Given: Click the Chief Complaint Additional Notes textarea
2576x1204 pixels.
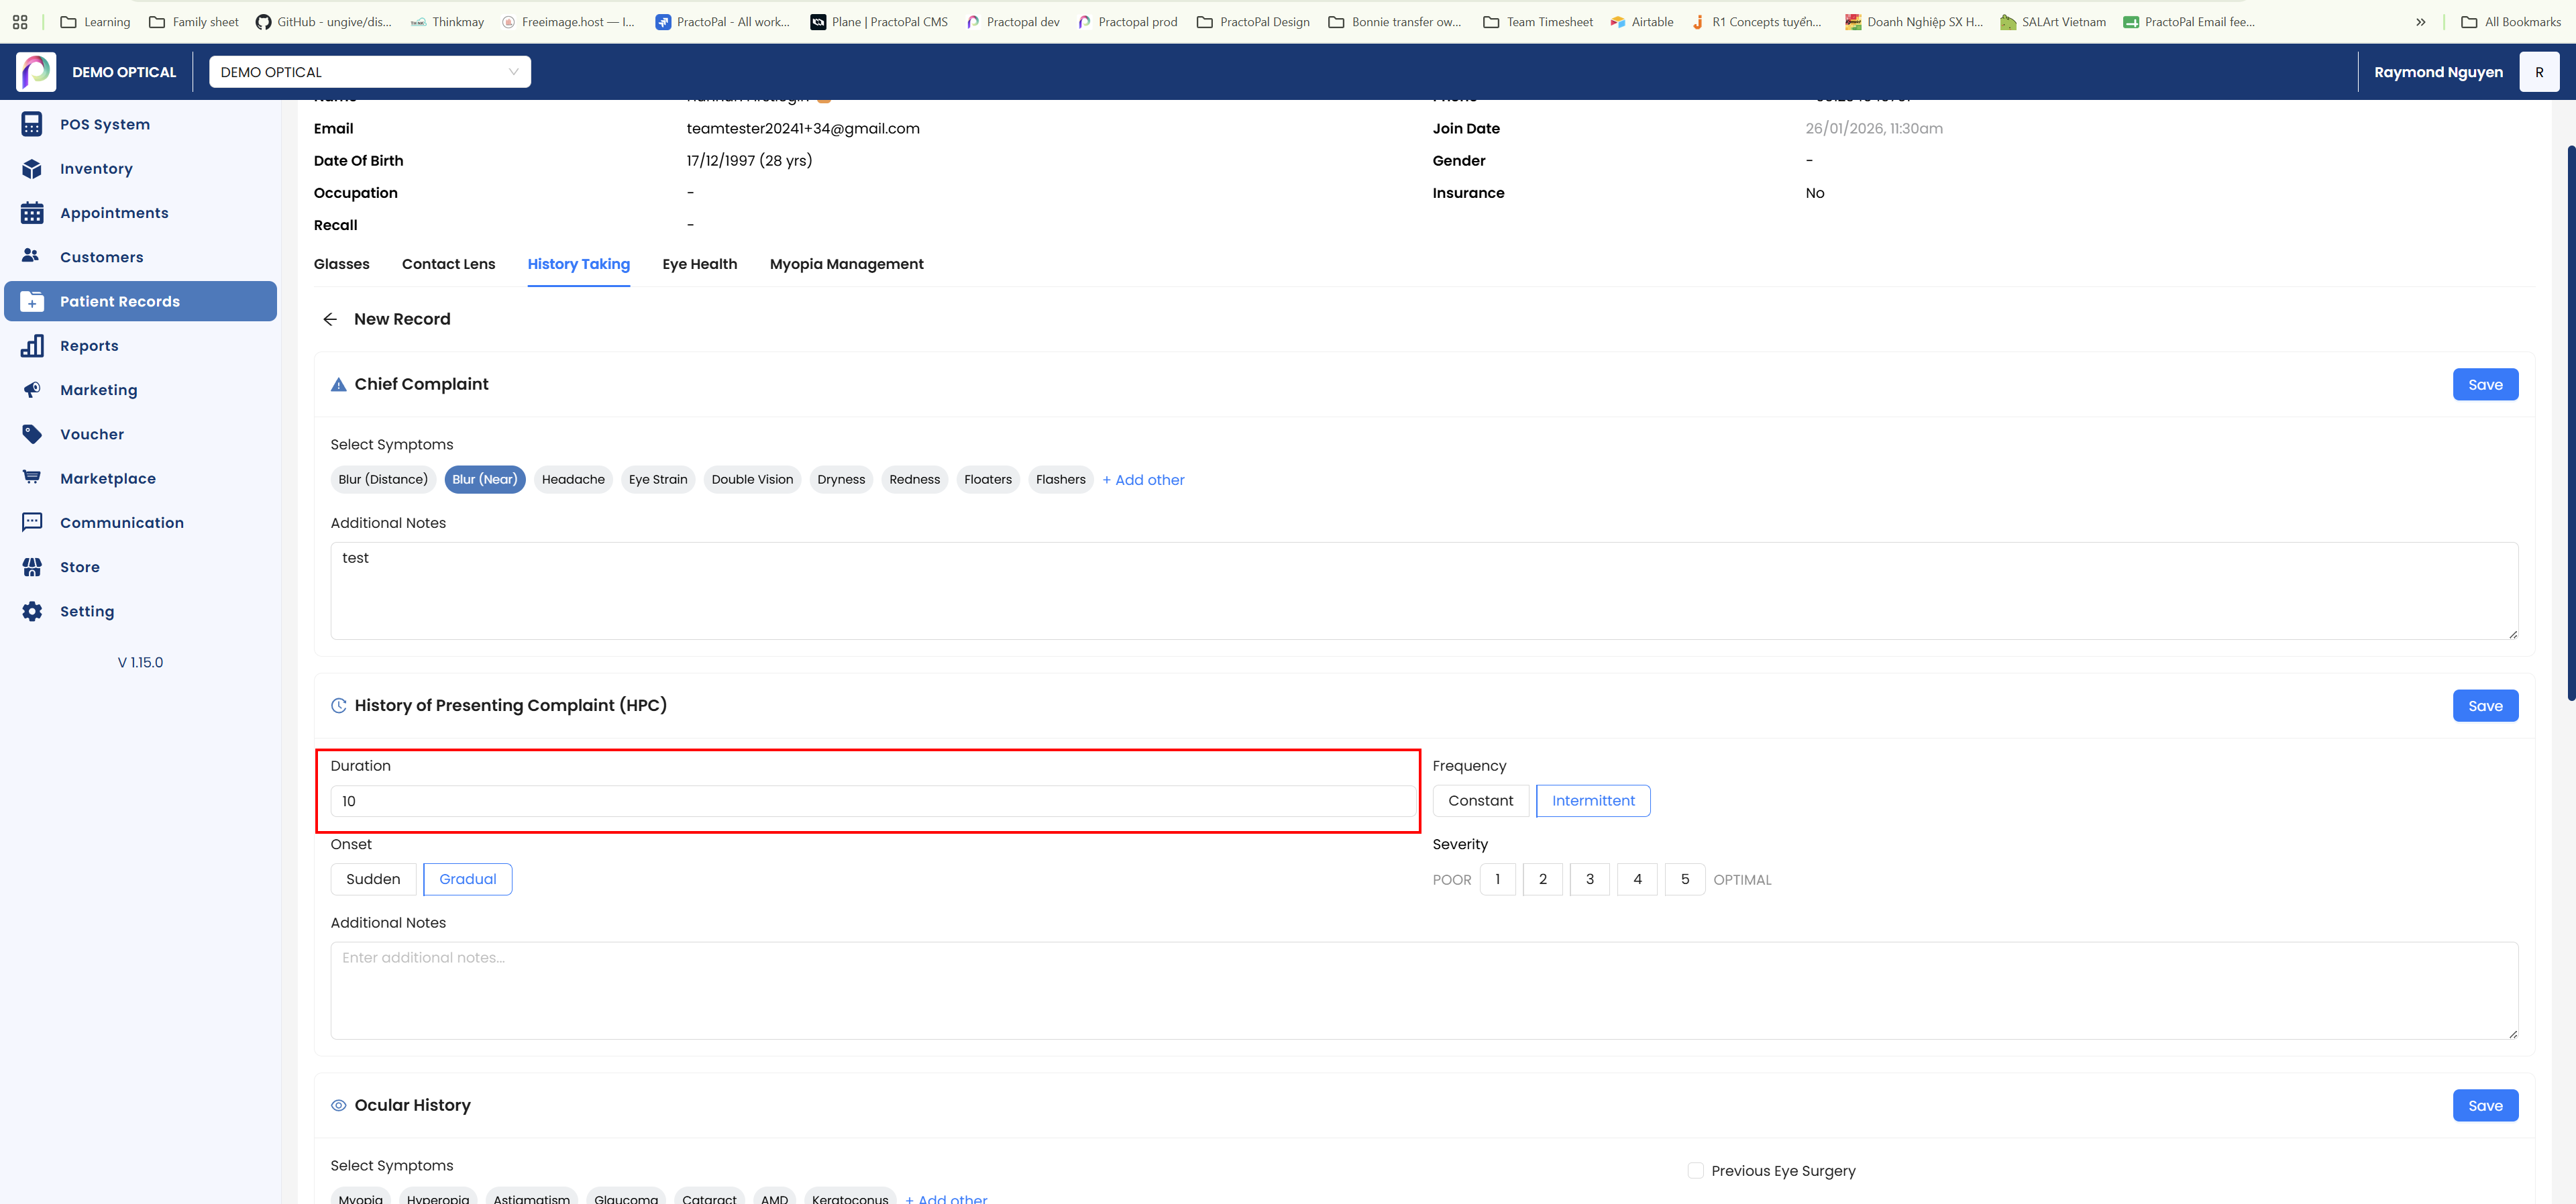Looking at the screenshot, I should pos(1424,591).
